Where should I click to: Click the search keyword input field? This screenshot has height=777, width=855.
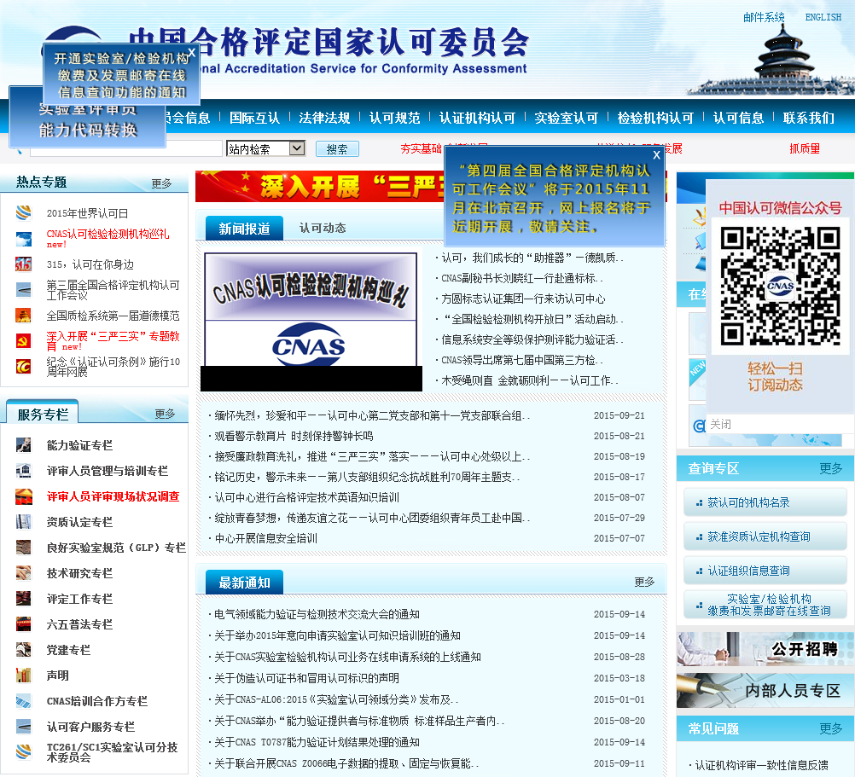coord(125,148)
